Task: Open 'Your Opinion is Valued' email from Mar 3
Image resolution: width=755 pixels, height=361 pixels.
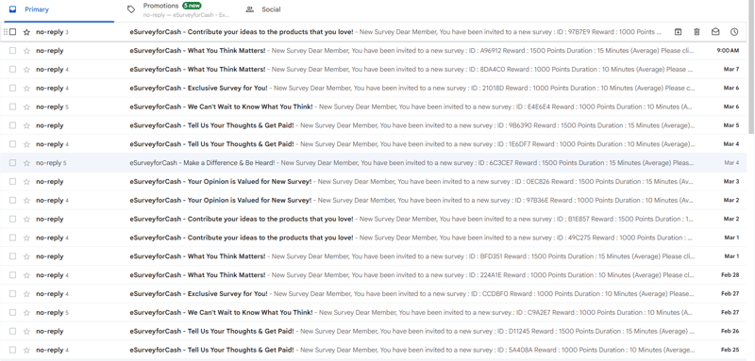Action: click(x=373, y=182)
